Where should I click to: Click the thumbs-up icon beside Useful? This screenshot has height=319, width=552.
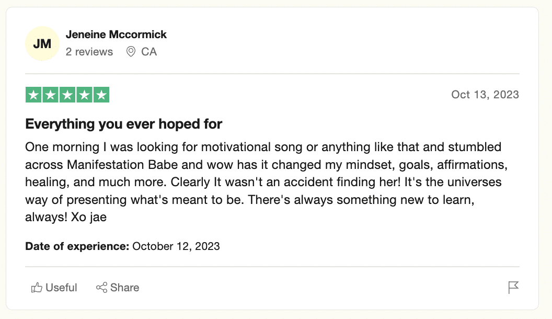(x=37, y=288)
